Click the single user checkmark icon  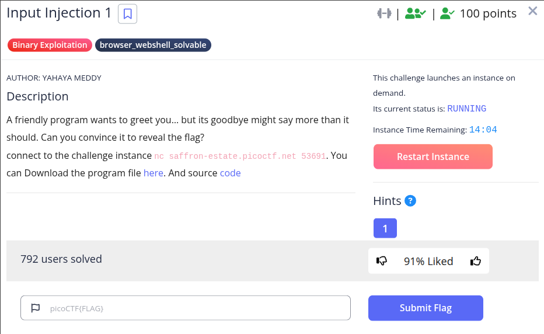[x=447, y=13]
